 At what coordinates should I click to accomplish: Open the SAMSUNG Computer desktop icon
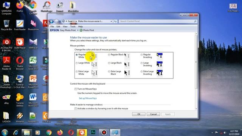coord(6,8)
